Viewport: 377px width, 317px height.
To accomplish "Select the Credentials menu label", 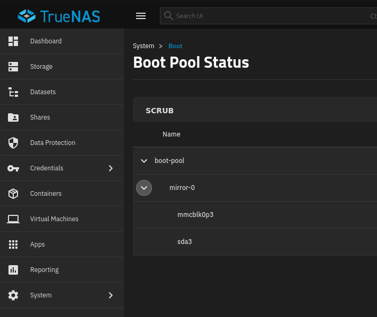I will [x=47, y=168].
